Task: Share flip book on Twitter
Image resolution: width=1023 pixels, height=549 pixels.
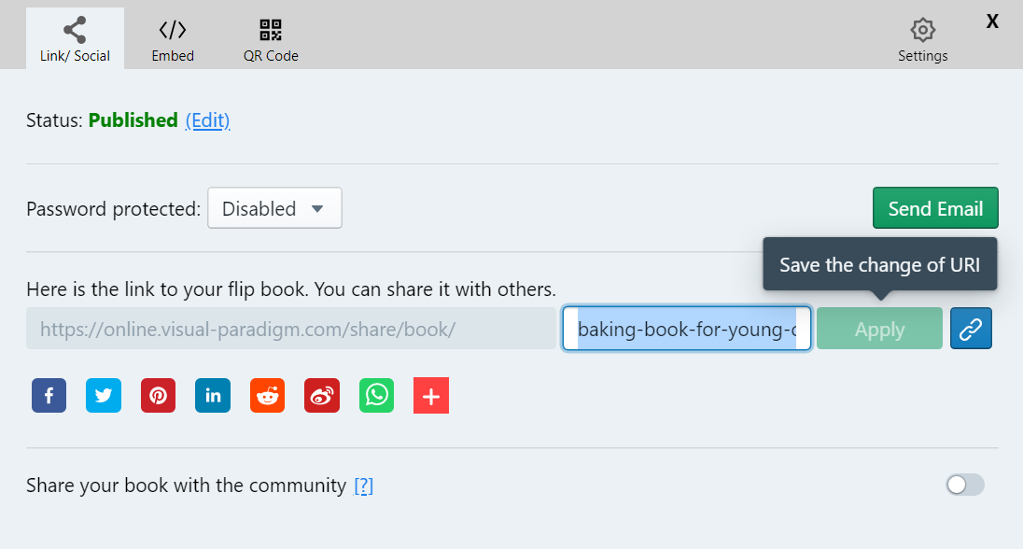Action: click(104, 395)
